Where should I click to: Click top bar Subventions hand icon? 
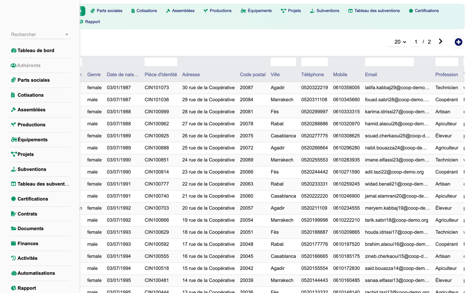click(x=312, y=11)
